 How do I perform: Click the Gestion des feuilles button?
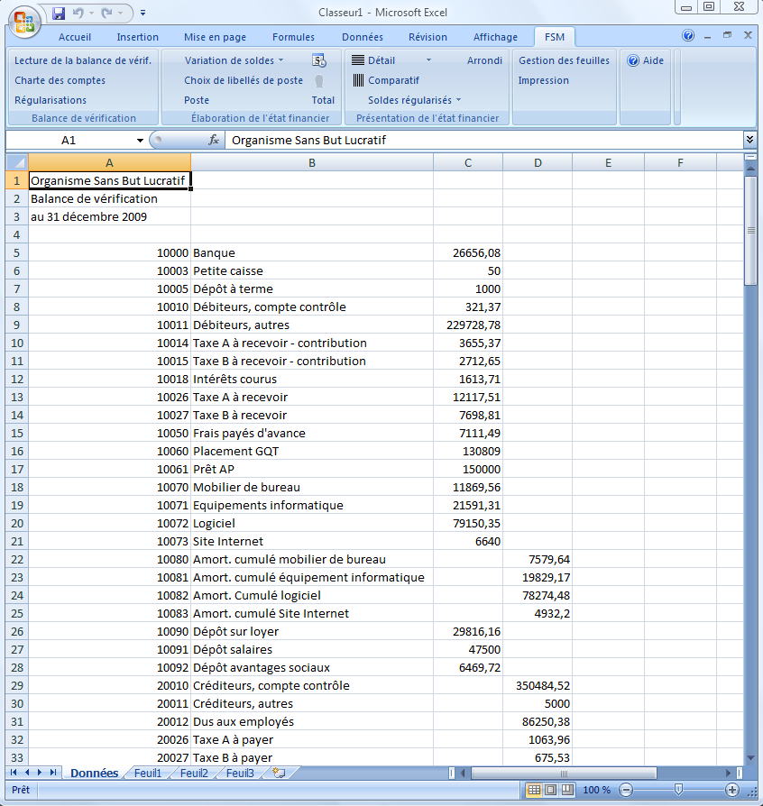pos(564,60)
